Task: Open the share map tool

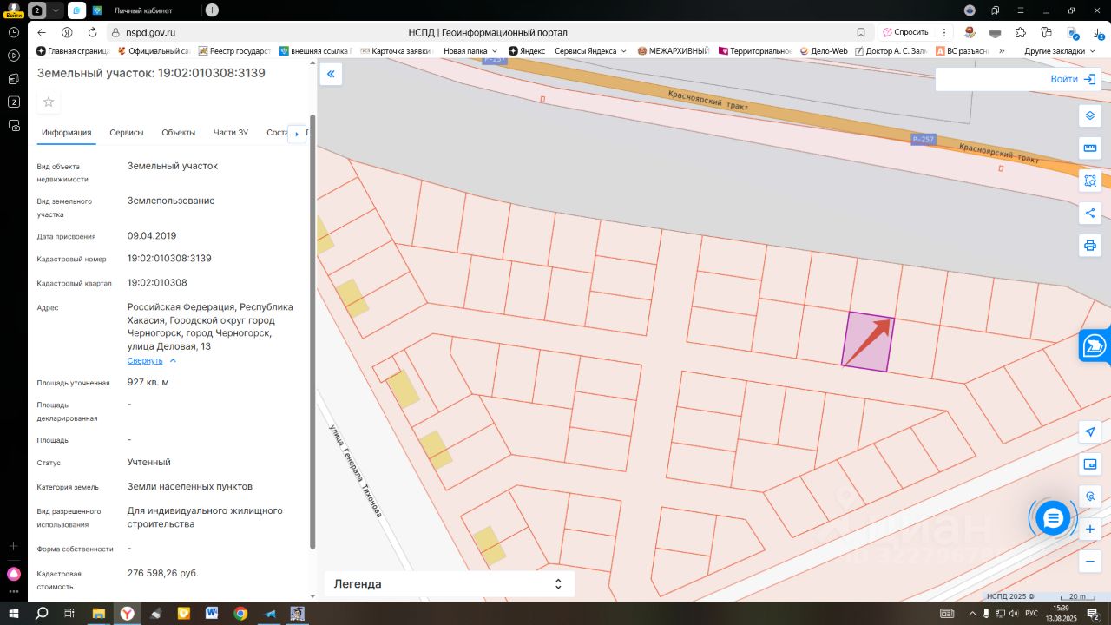Action: click(1090, 214)
